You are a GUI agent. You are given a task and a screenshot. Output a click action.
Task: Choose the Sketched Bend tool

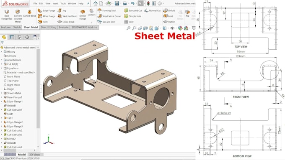[x=67, y=16]
